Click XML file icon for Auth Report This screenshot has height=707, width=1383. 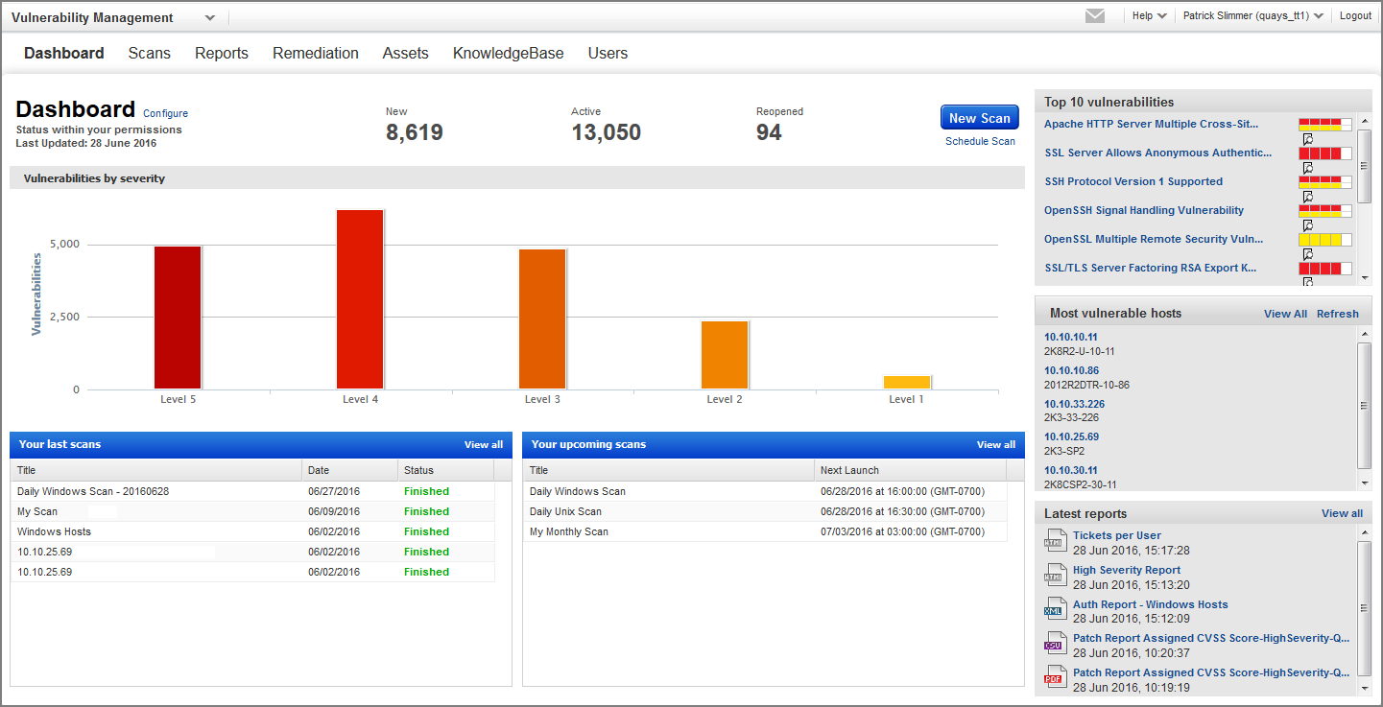(1055, 610)
